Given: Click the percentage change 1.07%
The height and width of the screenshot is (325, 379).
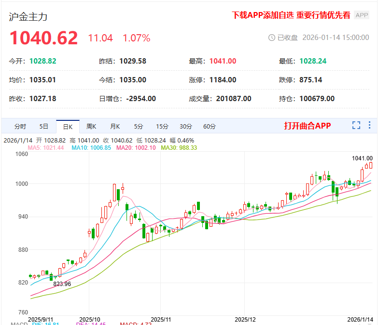Looking at the screenshot, I should (137, 38).
